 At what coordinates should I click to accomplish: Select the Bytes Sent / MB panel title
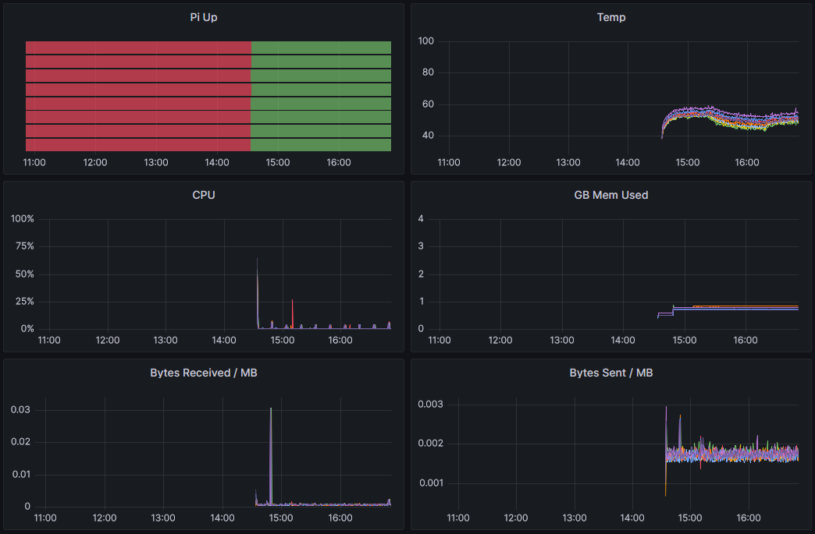(611, 373)
